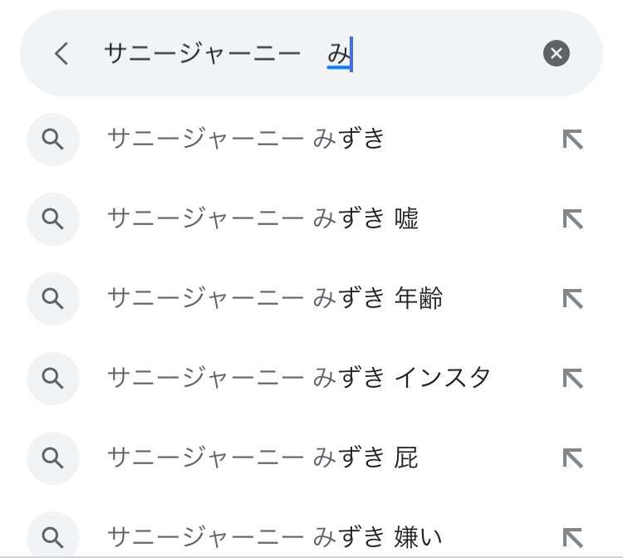Click magnifier icon beside みずき インスタ suggestion
Viewport: 623px width, 558px height.
tap(53, 379)
